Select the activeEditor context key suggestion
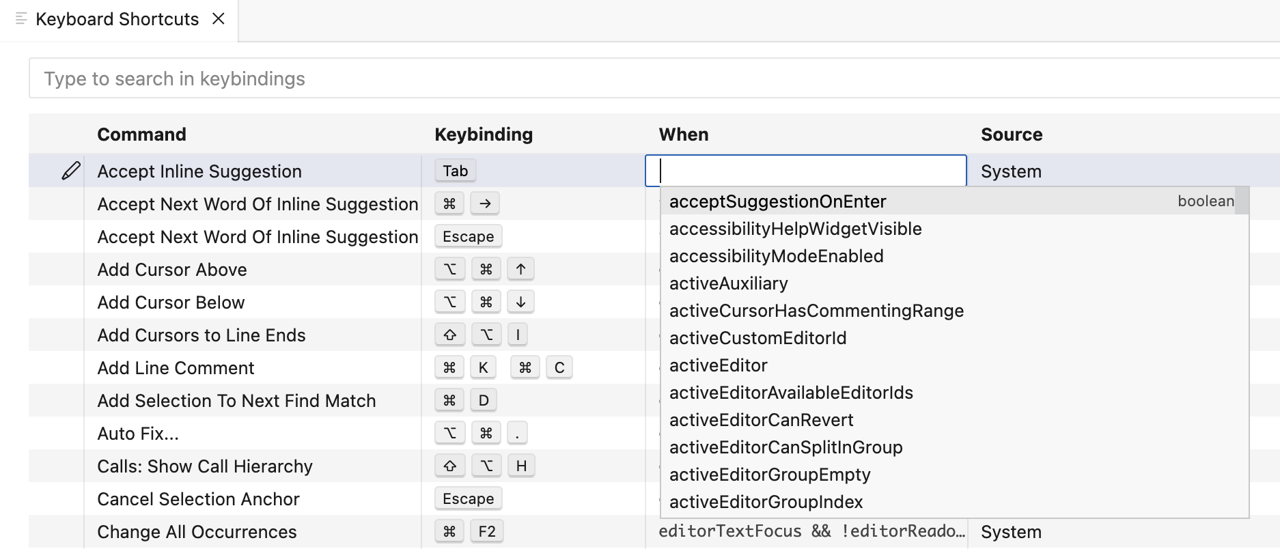The height and width of the screenshot is (549, 1280). [718, 365]
